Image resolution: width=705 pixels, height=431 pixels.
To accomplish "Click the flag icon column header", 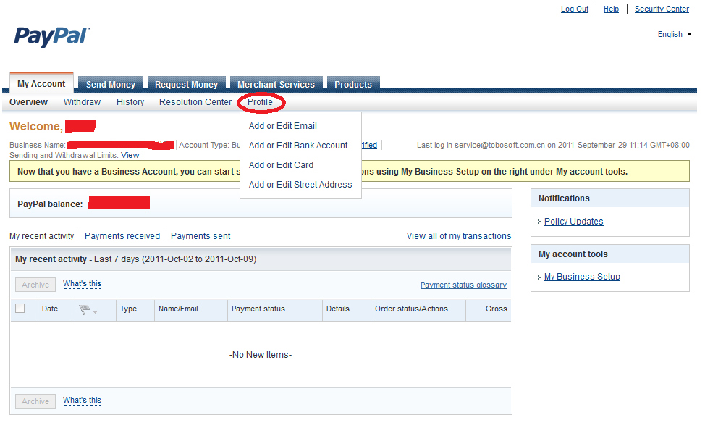I will (84, 309).
